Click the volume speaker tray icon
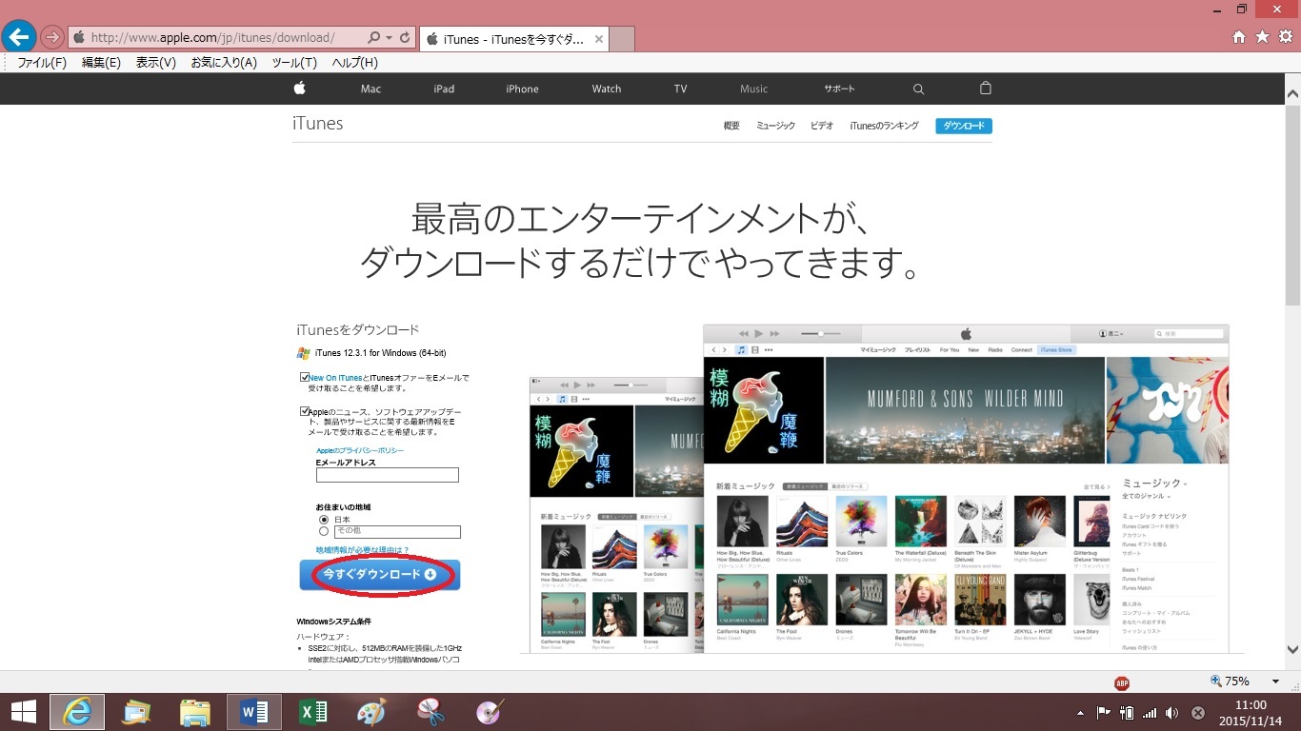1301x731 pixels. [1171, 713]
